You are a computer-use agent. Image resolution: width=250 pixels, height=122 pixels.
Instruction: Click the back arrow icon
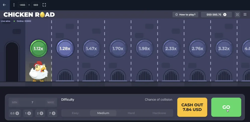click(4, 5)
